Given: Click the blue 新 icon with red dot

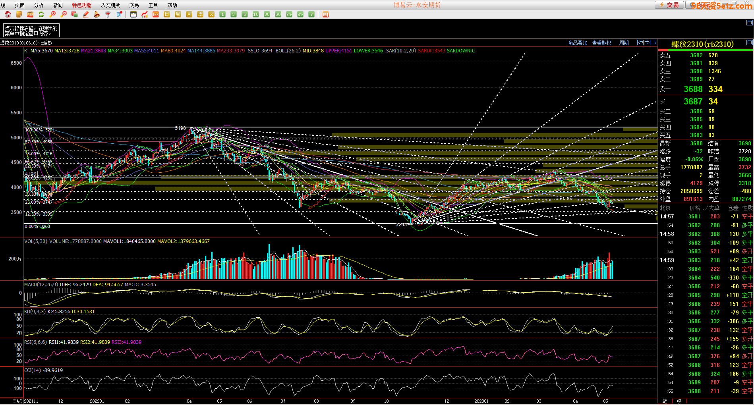Looking at the screenshot, I should [119, 14].
